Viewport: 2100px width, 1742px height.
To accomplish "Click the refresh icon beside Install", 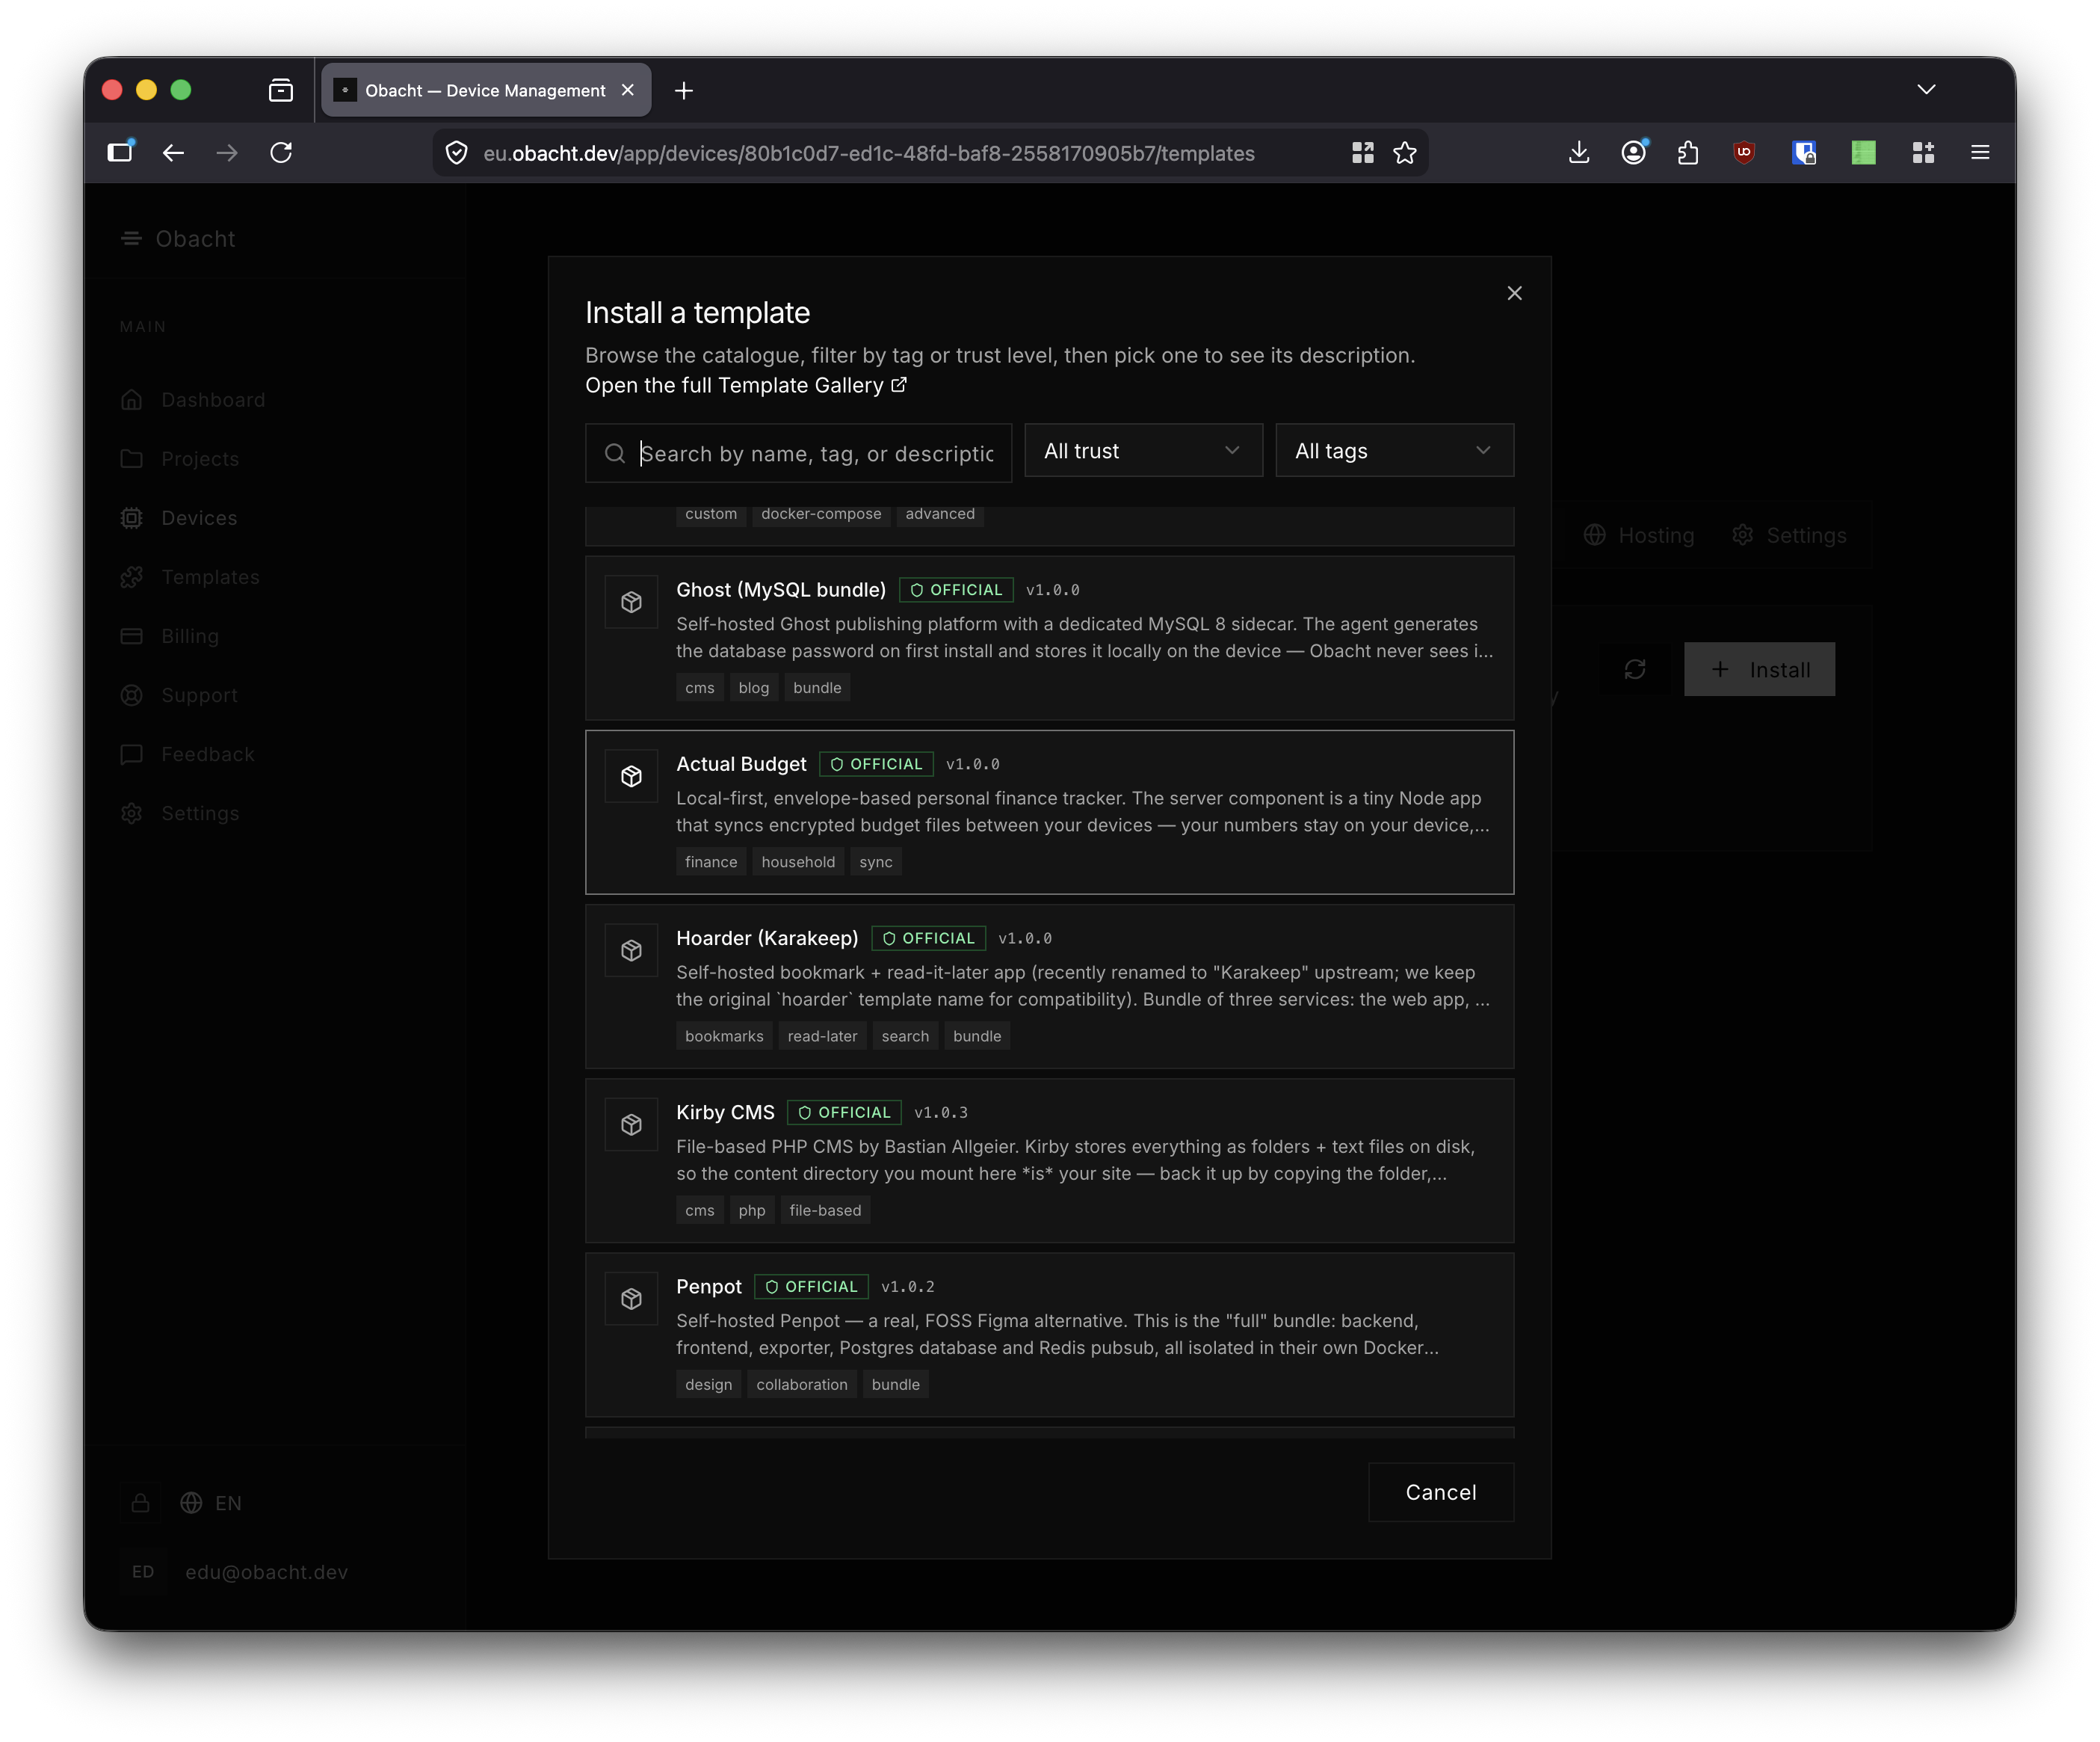I will (x=1635, y=669).
